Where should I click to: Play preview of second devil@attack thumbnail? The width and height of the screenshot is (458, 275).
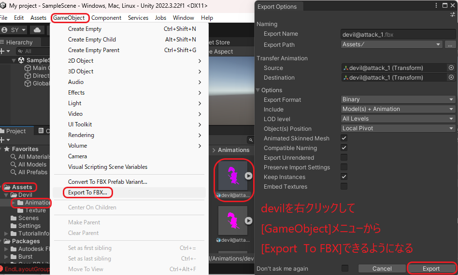point(248,221)
